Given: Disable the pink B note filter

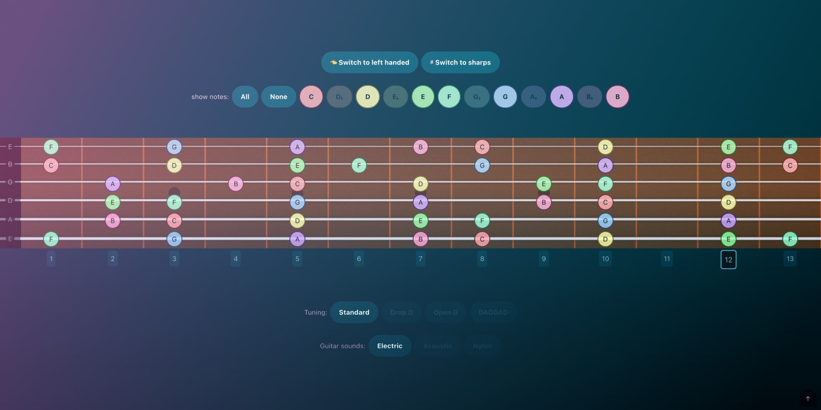Looking at the screenshot, I should coord(618,97).
